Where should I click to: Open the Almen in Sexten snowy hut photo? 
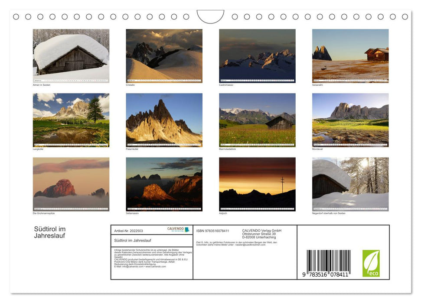pos(71,56)
